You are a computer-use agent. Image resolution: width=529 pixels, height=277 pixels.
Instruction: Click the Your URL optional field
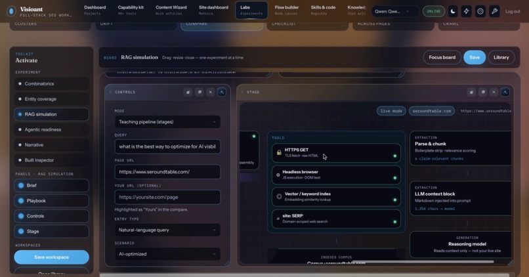(x=167, y=197)
